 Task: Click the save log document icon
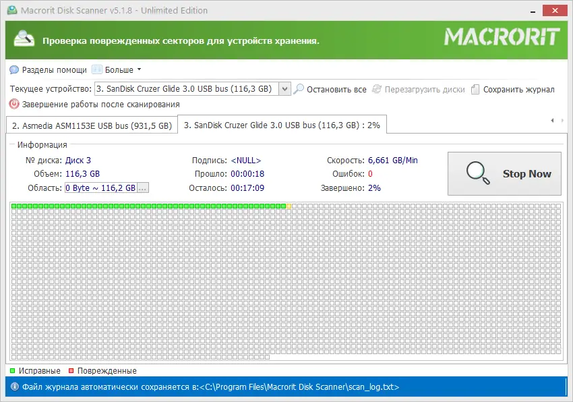click(x=475, y=89)
